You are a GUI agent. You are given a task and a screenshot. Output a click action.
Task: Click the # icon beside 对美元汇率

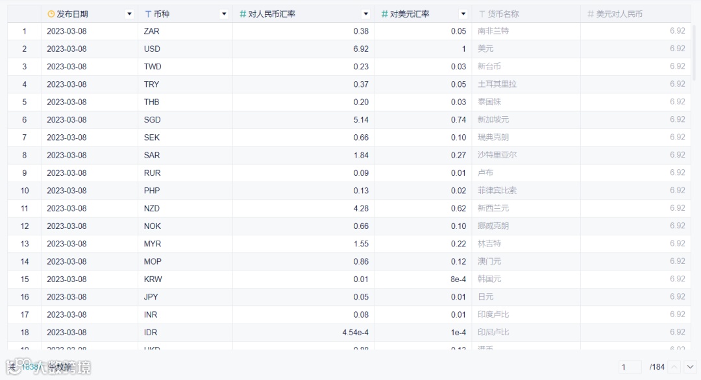pyautogui.click(x=384, y=14)
